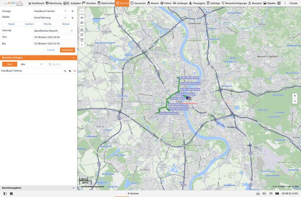Image resolution: width=301 pixels, height=197 pixels.
Task: Delete the Handbuch Fahrten template
Action: tap(74, 71)
